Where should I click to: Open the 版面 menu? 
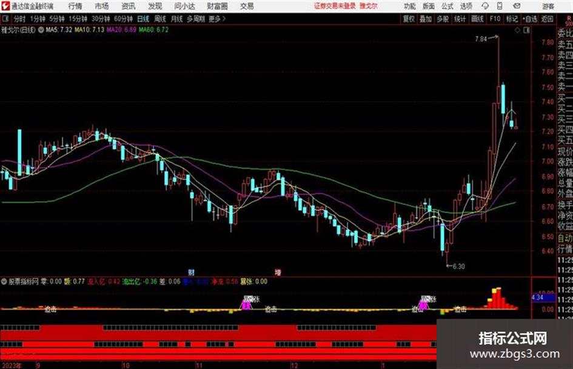tap(428, 6)
